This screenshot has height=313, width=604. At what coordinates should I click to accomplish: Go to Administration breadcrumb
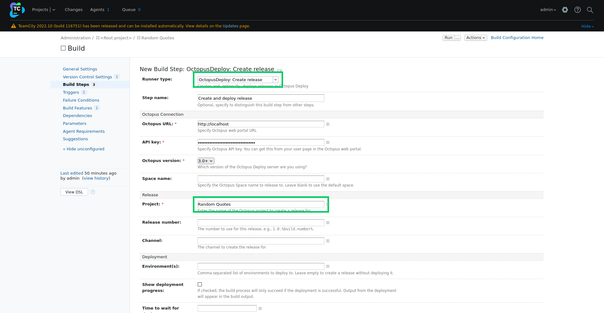coord(75,38)
